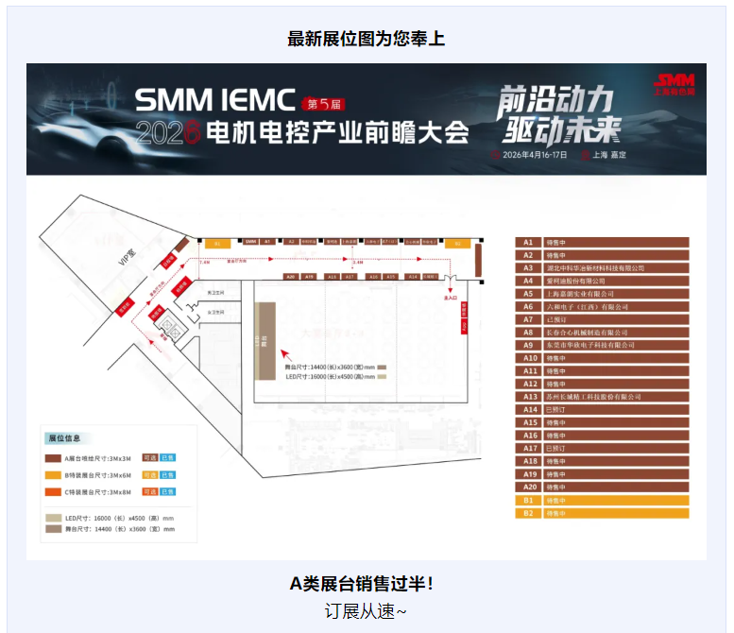This screenshot has width=734, height=633.
Task: Click the beige LED尺寸 legend swatch
Action: click(x=53, y=518)
